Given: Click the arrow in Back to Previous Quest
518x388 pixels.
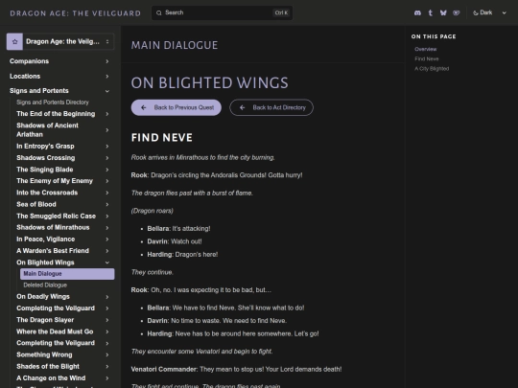Looking at the screenshot, I should tap(143, 107).
